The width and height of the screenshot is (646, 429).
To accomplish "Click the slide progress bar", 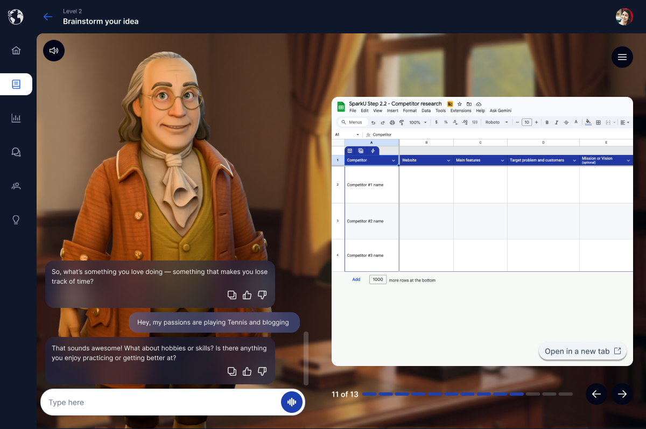I will [467, 394].
